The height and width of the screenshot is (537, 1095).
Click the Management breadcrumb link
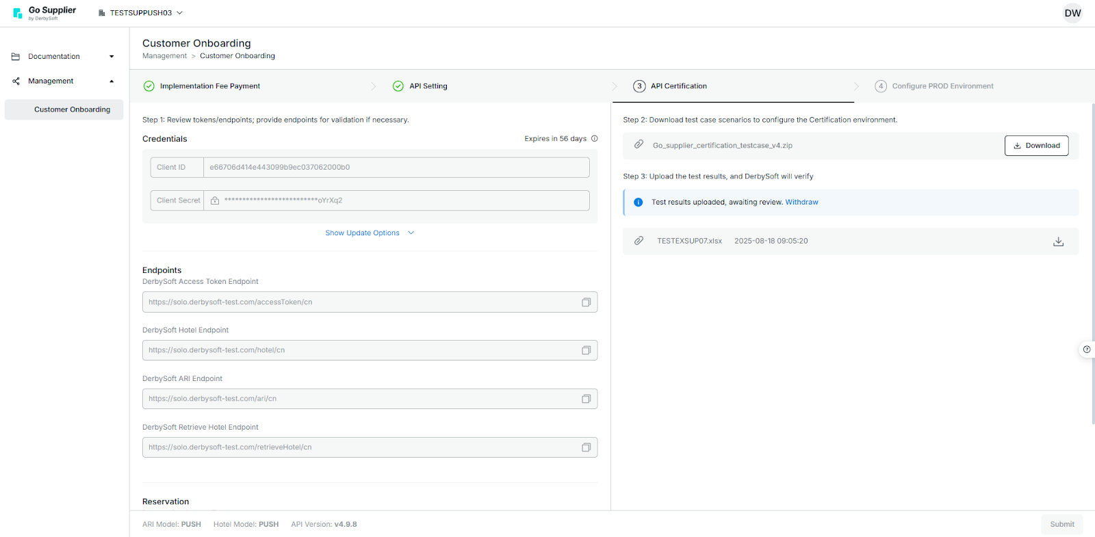pyautogui.click(x=164, y=56)
